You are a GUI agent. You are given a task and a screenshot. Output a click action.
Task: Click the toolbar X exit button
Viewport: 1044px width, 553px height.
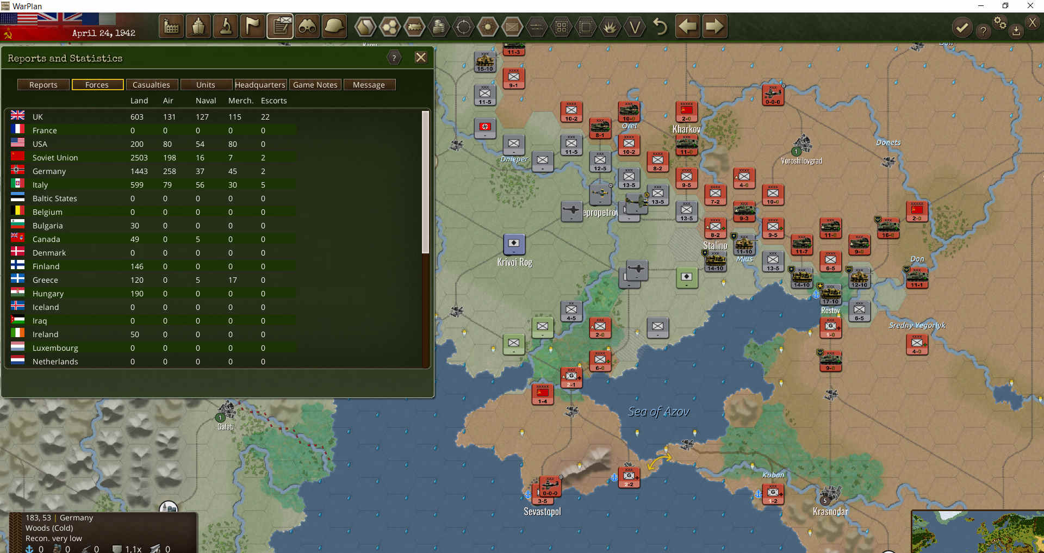[x=1033, y=22]
